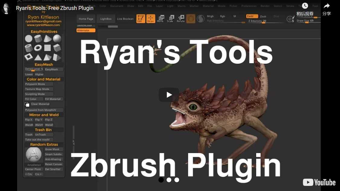Screen dimensions: 340x191
Task: Select the Rotate tool icon
Action: click(181, 19)
